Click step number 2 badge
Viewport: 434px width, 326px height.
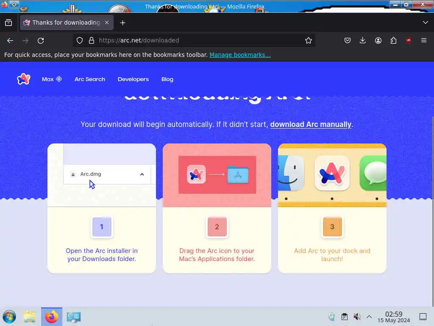[x=217, y=227]
